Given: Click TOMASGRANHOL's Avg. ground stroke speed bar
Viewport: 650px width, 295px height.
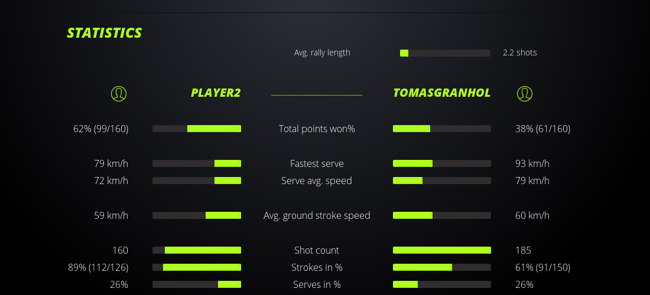Looking at the screenshot, I should point(441,215).
